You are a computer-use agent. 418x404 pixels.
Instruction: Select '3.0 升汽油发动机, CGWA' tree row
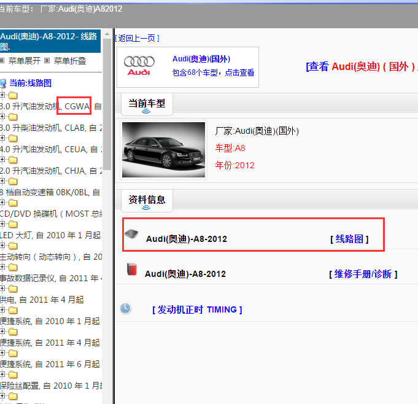click(x=51, y=106)
